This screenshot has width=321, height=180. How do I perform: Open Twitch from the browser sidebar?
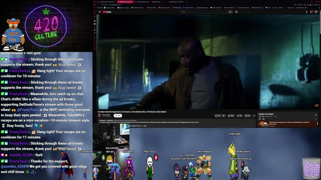click(x=95, y=21)
